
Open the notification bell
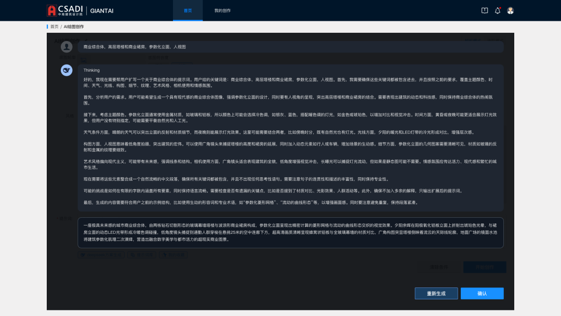coord(497,11)
